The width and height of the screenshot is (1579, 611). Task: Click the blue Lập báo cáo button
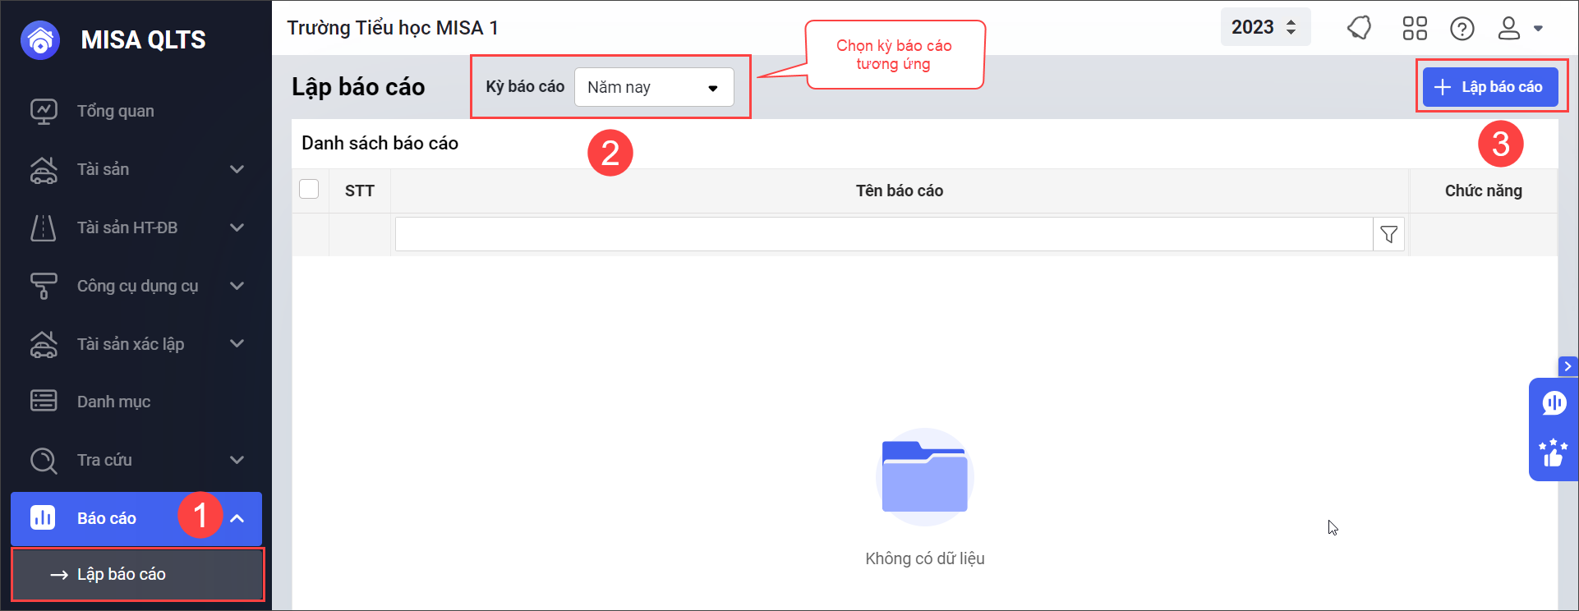click(x=1489, y=87)
